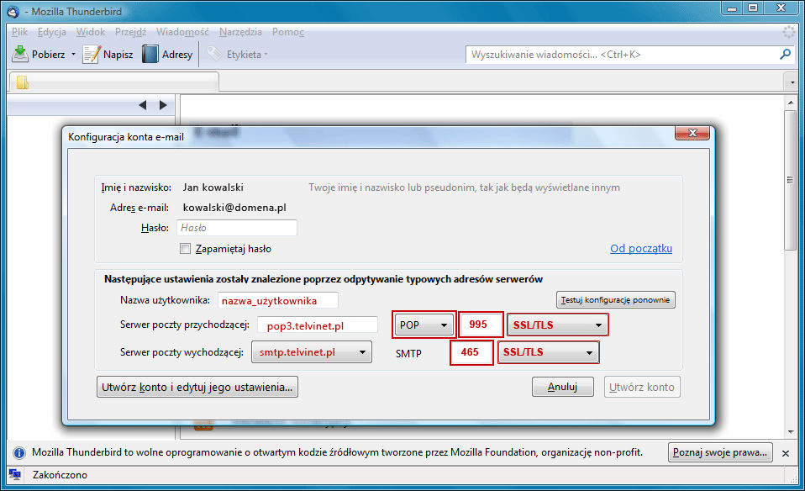Click the Anuluj button
Screen dimensions: 805x491
pyautogui.click(x=563, y=387)
